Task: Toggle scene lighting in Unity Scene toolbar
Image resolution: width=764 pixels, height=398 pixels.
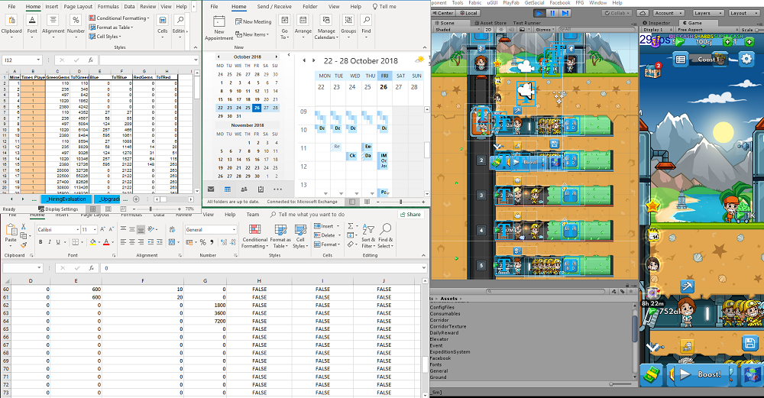Action: (500, 30)
